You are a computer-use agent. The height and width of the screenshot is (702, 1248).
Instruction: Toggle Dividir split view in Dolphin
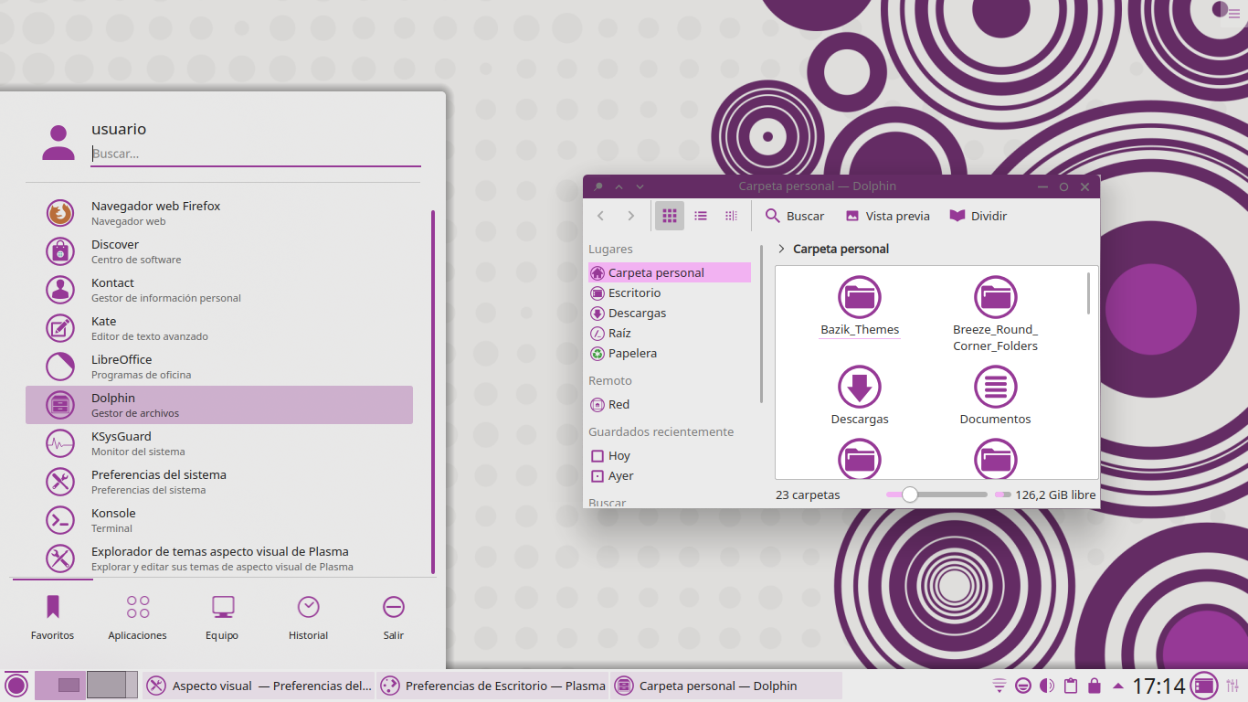click(978, 216)
